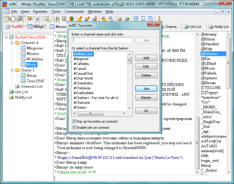Collapse the RusNet Taras25547 tree node
Viewport: 234px width, 184px height.
tap(6, 37)
